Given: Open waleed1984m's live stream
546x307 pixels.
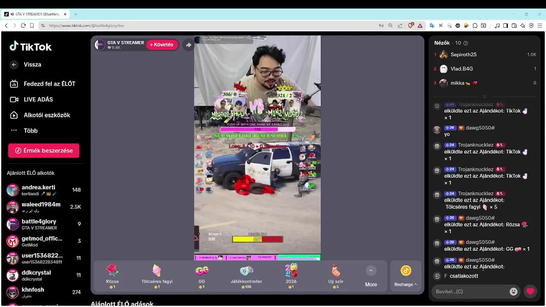Looking at the screenshot, I should [x=44, y=207].
